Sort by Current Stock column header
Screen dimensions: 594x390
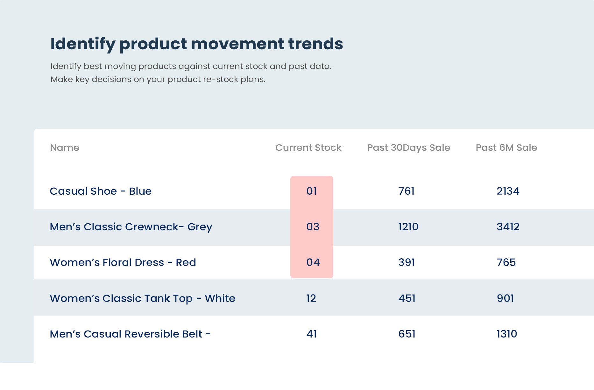pos(308,148)
